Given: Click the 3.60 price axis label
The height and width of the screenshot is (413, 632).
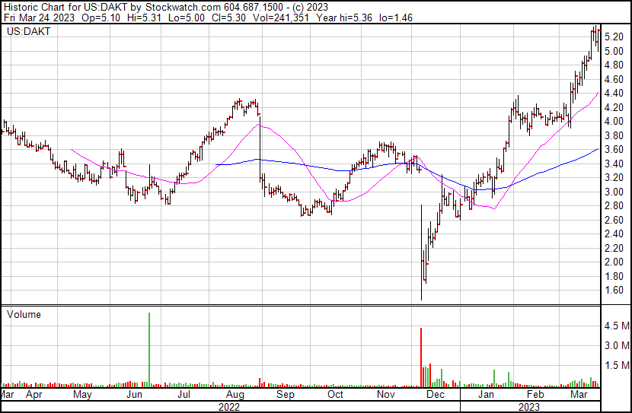Looking at the screenshot, I should pos(614,150).
